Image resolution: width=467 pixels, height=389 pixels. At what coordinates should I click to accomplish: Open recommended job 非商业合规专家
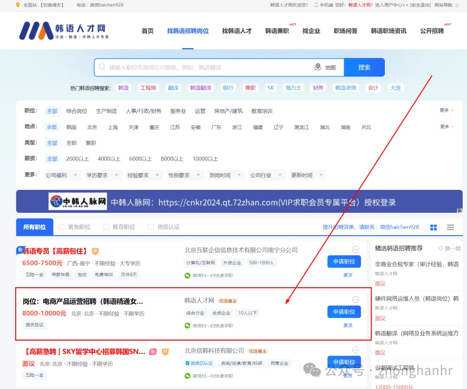pyautogui.click(x=417, y=264)
